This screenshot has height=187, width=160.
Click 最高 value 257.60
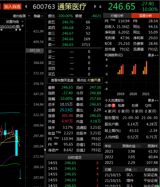tap(95, 99)
